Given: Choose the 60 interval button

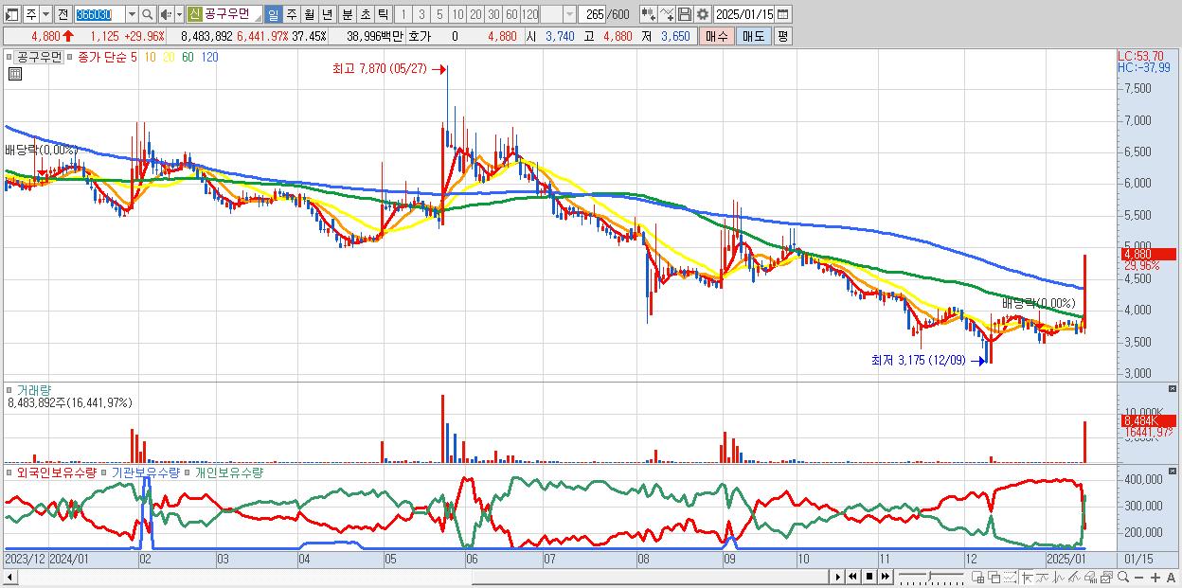Looking at the screenshot, I should [511, 14].
